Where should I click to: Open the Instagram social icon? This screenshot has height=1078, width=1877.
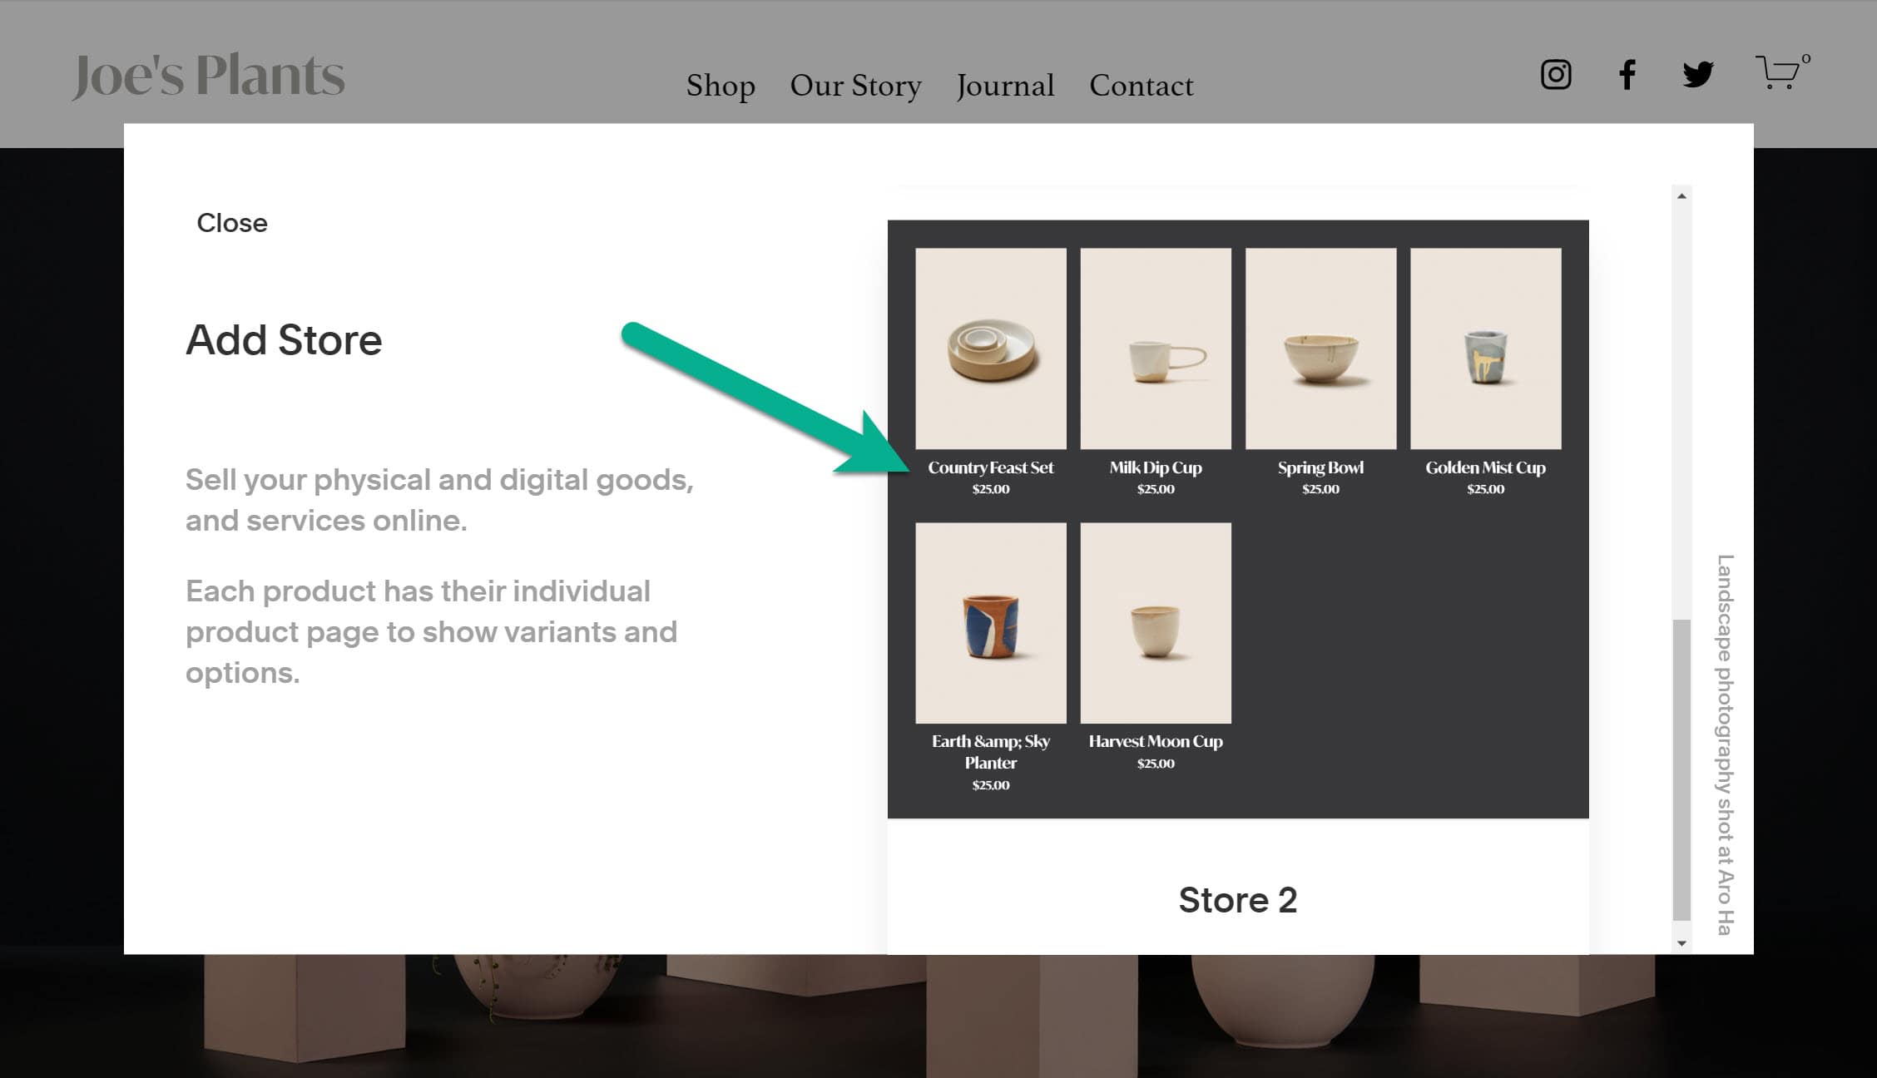(1554, 75)
